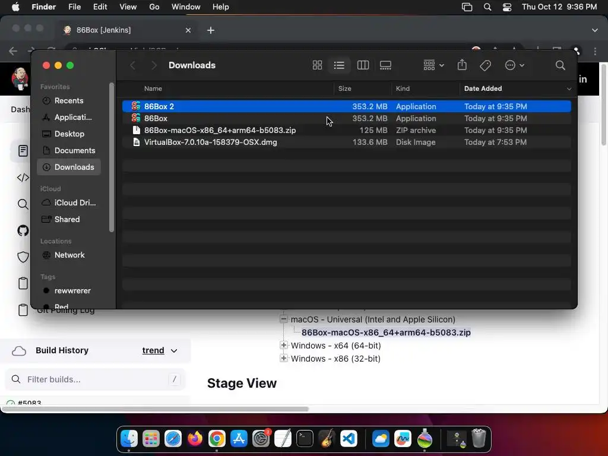Expand Windows x64 (64-bit) tree node
The image size is (608, 456).
pos(284,345)
